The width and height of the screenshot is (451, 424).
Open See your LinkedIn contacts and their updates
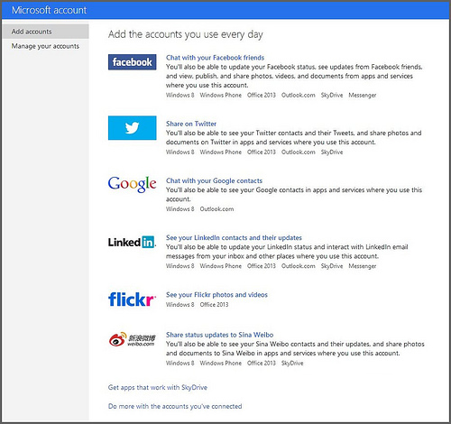coord(234,237)
